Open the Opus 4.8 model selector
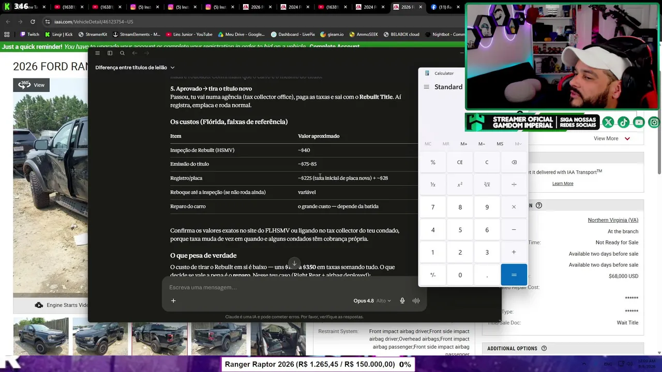 pyautogui.click(x=372, y=301)
